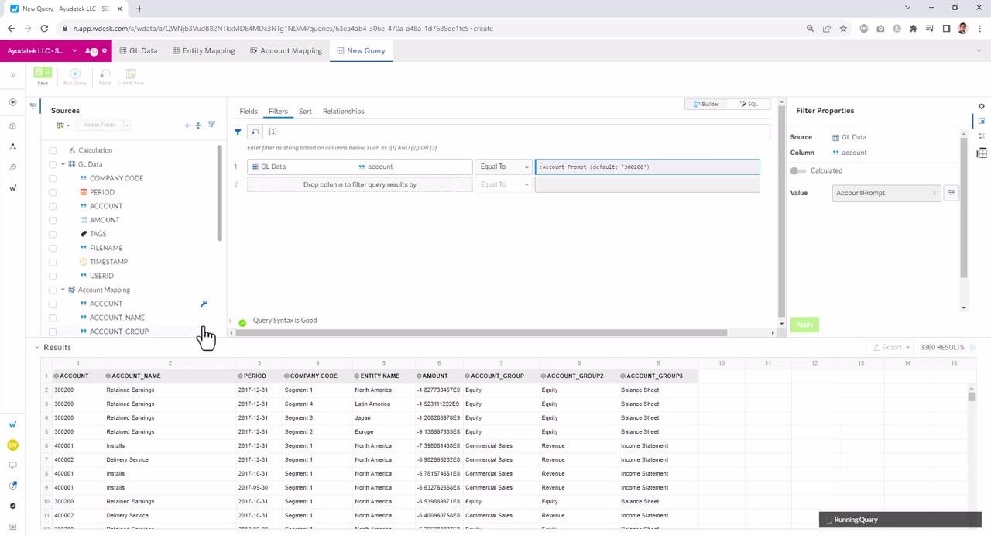This screenshot has height=536, width=991.
Task: Click the browser reload icon
Action: click(44, 29)
